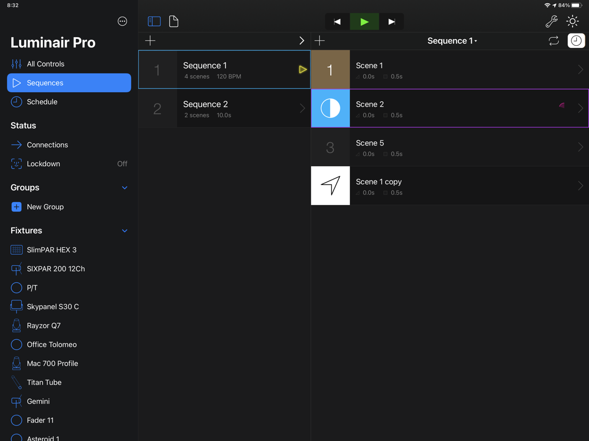Select the Scene 5 row
589x441 pixels.
(450, 147)
